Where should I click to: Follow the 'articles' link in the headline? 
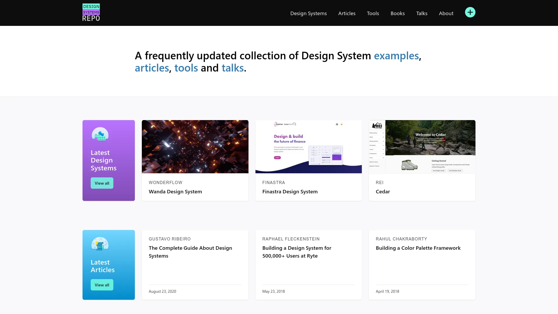152,68
